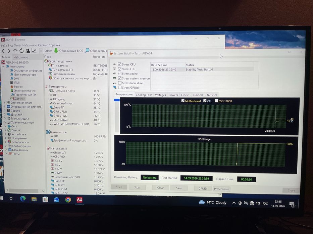The width and height of the screenshot is (313, 234).
Task: Toggle the Stress FPU checkbox
Action: [x=119, y=69]
